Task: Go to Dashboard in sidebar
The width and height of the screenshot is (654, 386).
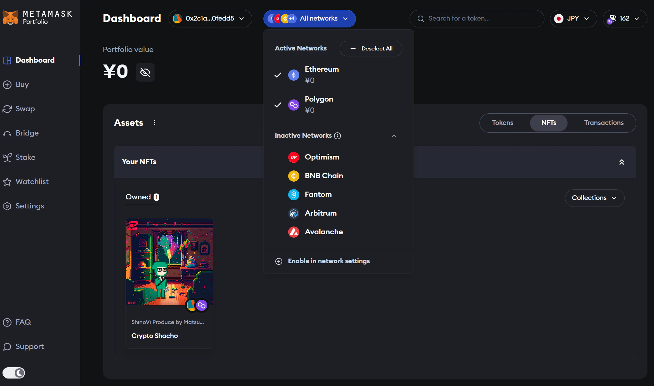Action: (35, 60)
